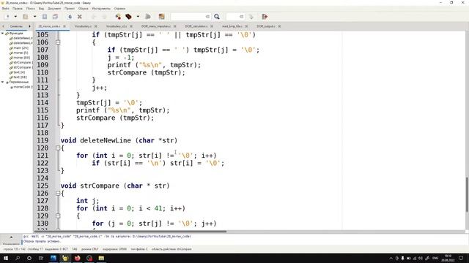Click the editor vertical scrollbar thumb
This screenshot has width=469, height=263.
click(467, 195)
